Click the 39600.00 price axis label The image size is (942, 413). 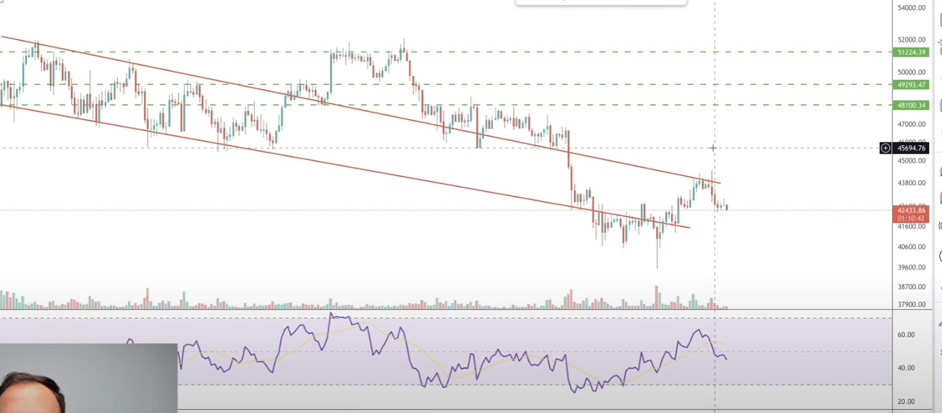click(912, 267)
